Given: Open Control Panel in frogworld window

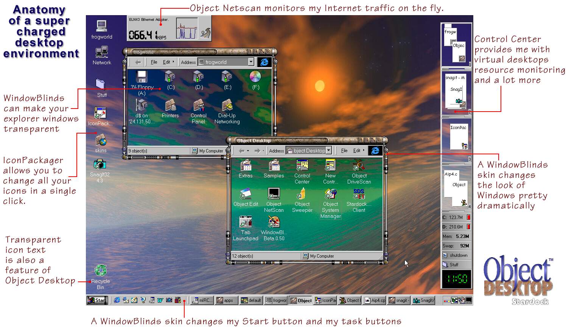Looking at the screenshot, I should click(x=199, y=112).
